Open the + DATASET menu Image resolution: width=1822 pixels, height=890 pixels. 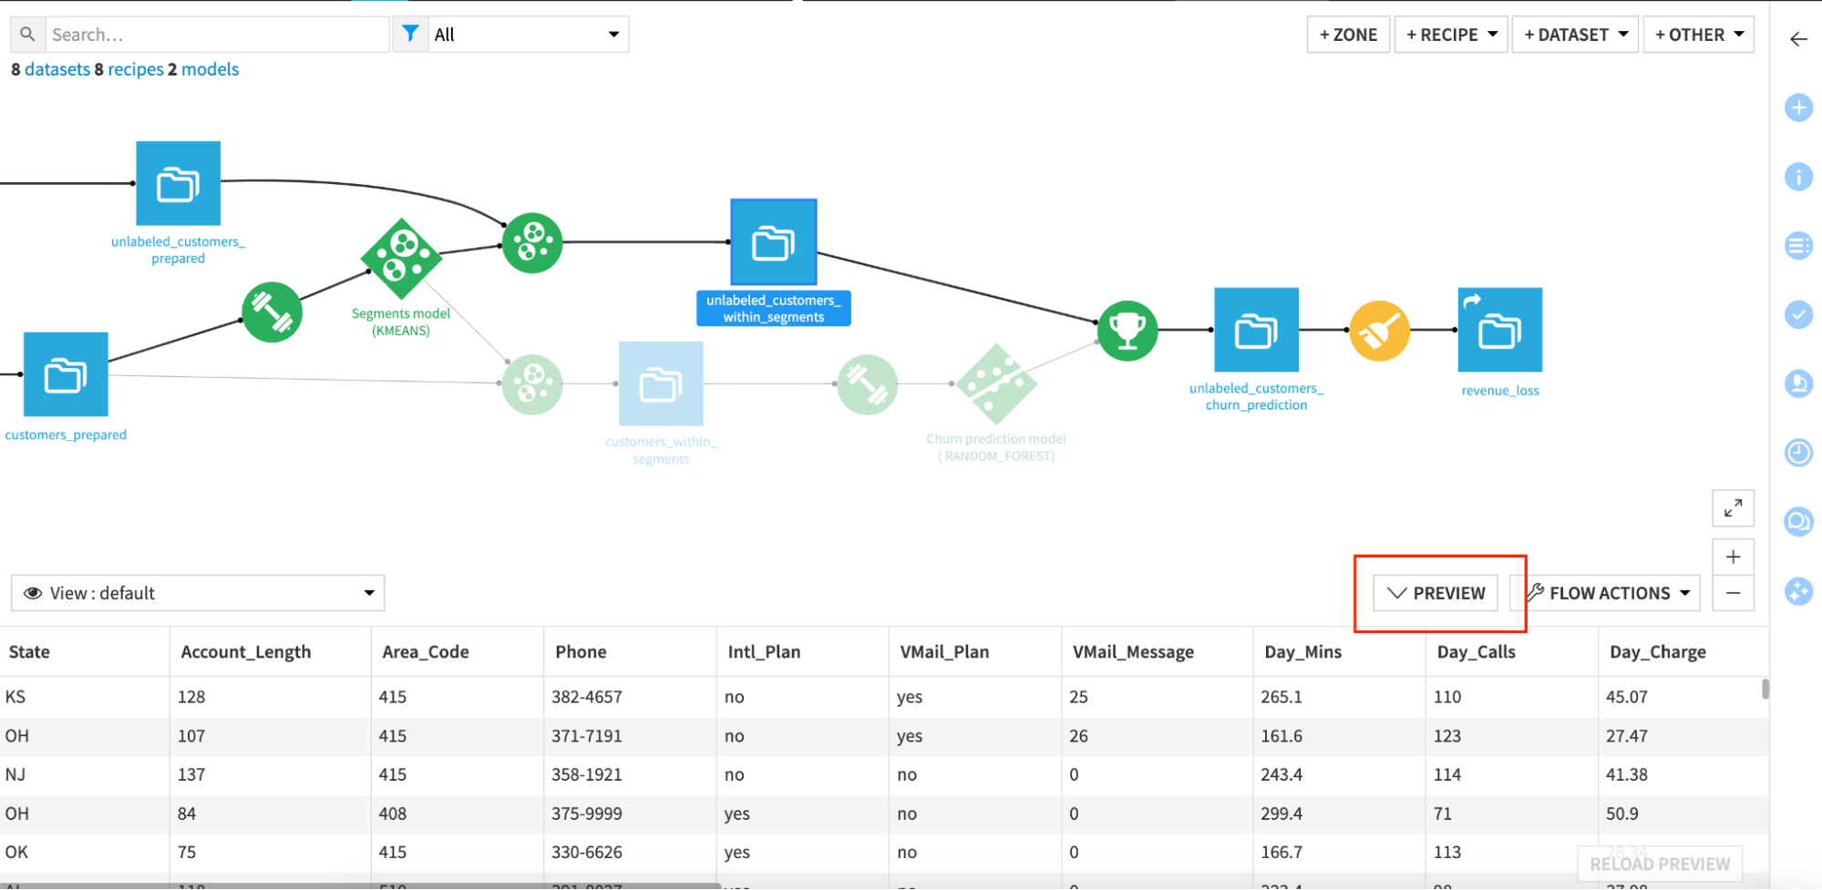pos(1574,34)
